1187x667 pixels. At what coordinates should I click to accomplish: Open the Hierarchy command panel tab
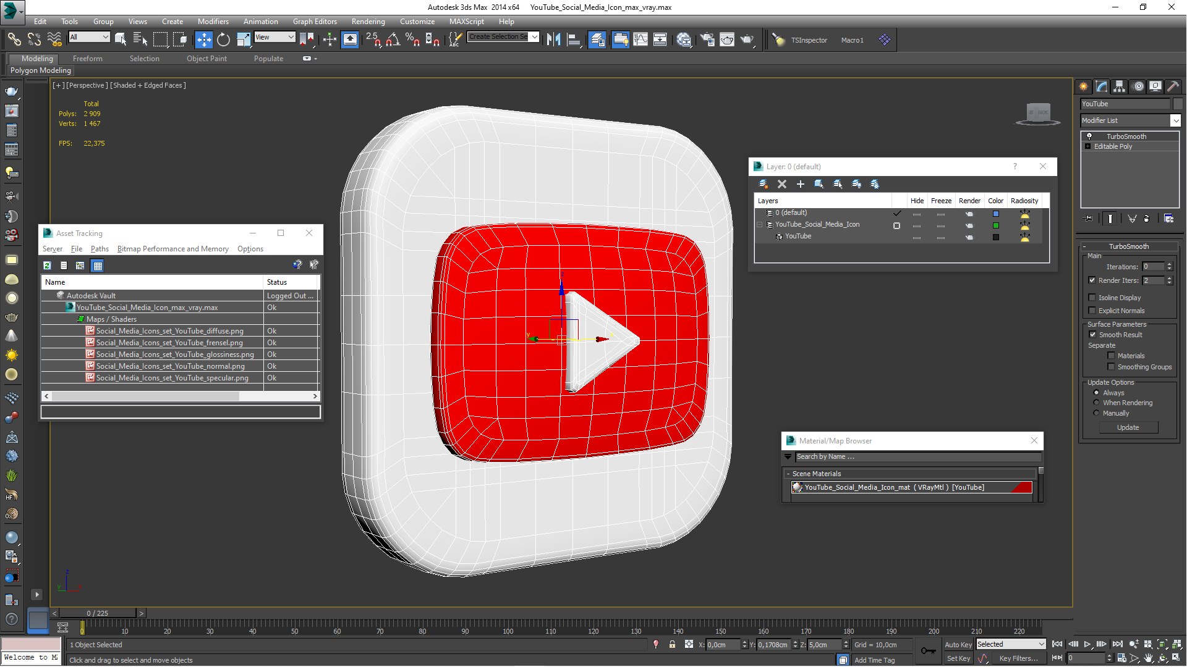click(x=1119, y=86)
